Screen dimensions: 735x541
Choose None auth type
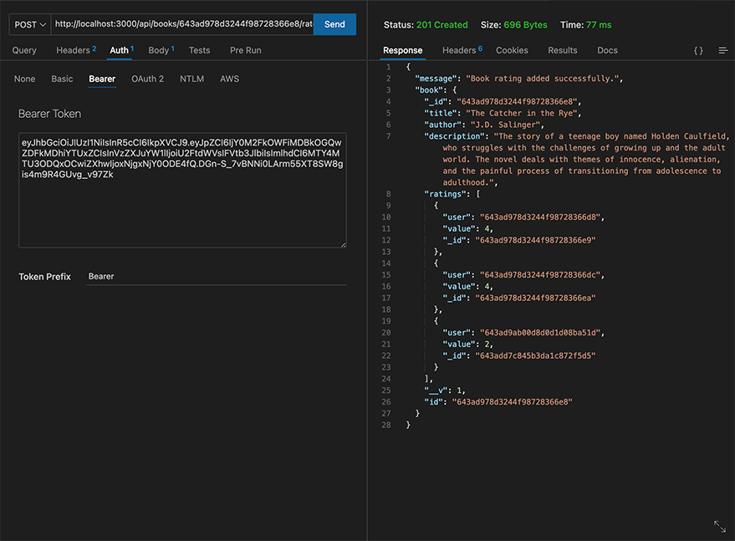24,79
